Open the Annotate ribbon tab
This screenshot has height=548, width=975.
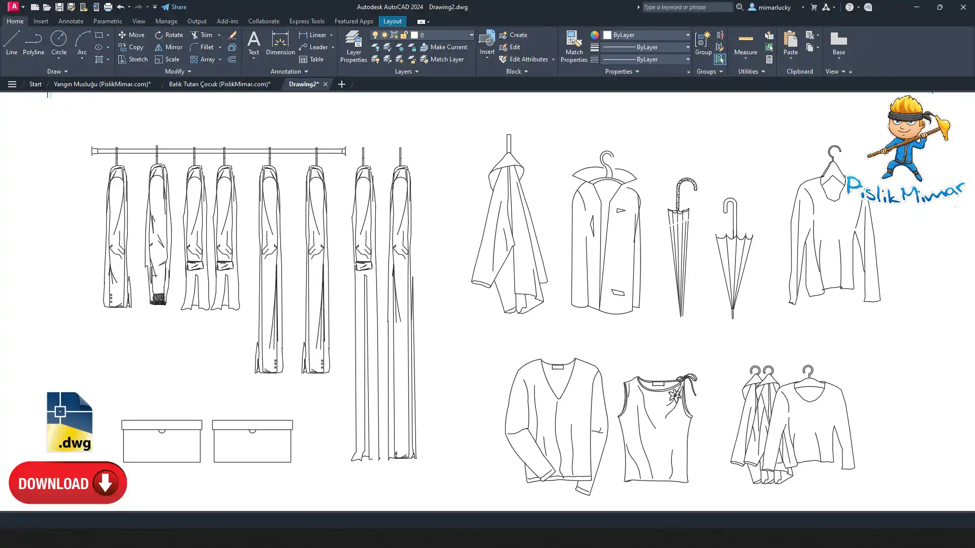(71, 21)
